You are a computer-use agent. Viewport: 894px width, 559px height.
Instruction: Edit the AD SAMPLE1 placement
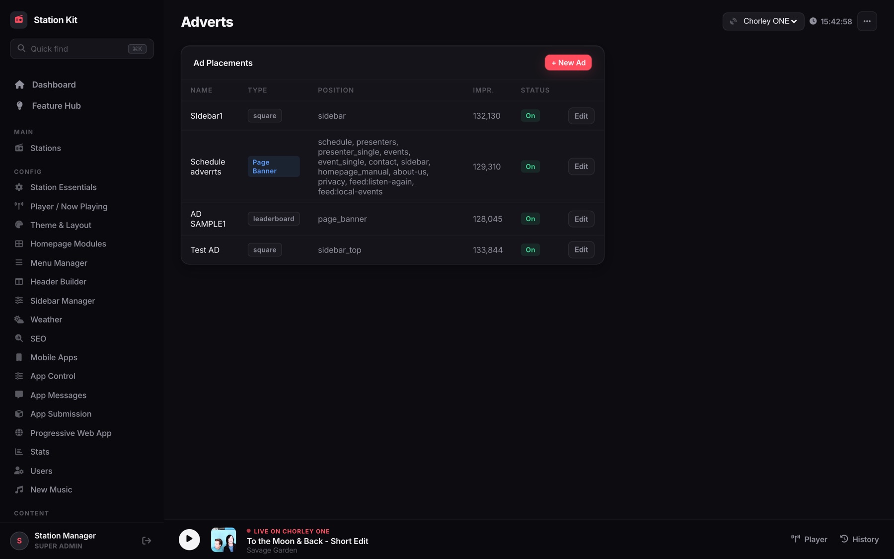point(581,219)
